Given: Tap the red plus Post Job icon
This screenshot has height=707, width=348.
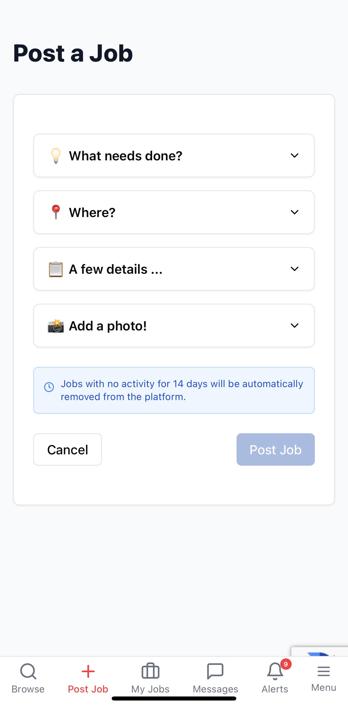Looking at the screenshot, I should click(88, 671).
